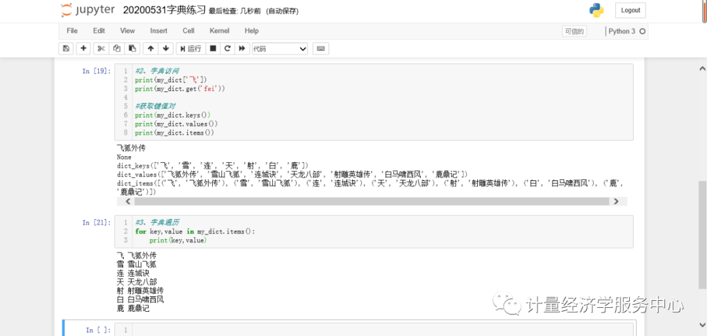Run the selected cell with 运行
This screenshot has height=336, width=707.
pyautogui.click(x=190, y=48)
